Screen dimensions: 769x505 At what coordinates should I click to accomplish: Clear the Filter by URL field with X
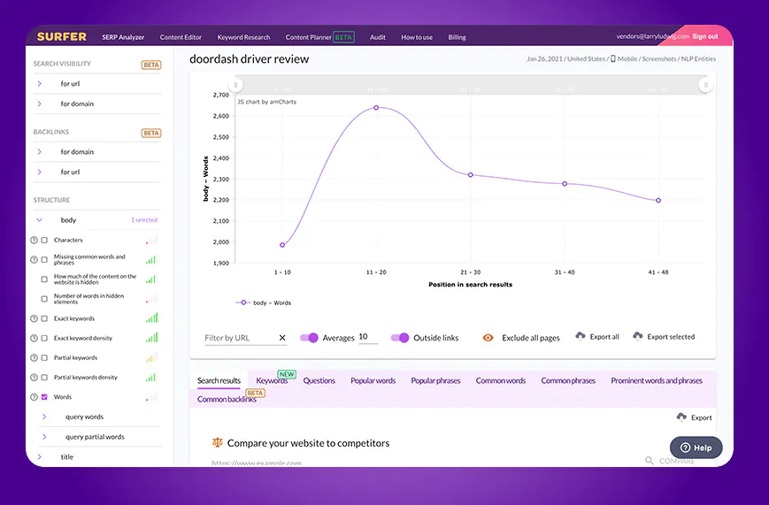282,338
